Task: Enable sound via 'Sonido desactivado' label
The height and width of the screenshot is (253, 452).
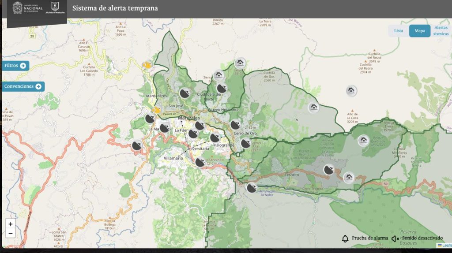Action: point(422,238)
